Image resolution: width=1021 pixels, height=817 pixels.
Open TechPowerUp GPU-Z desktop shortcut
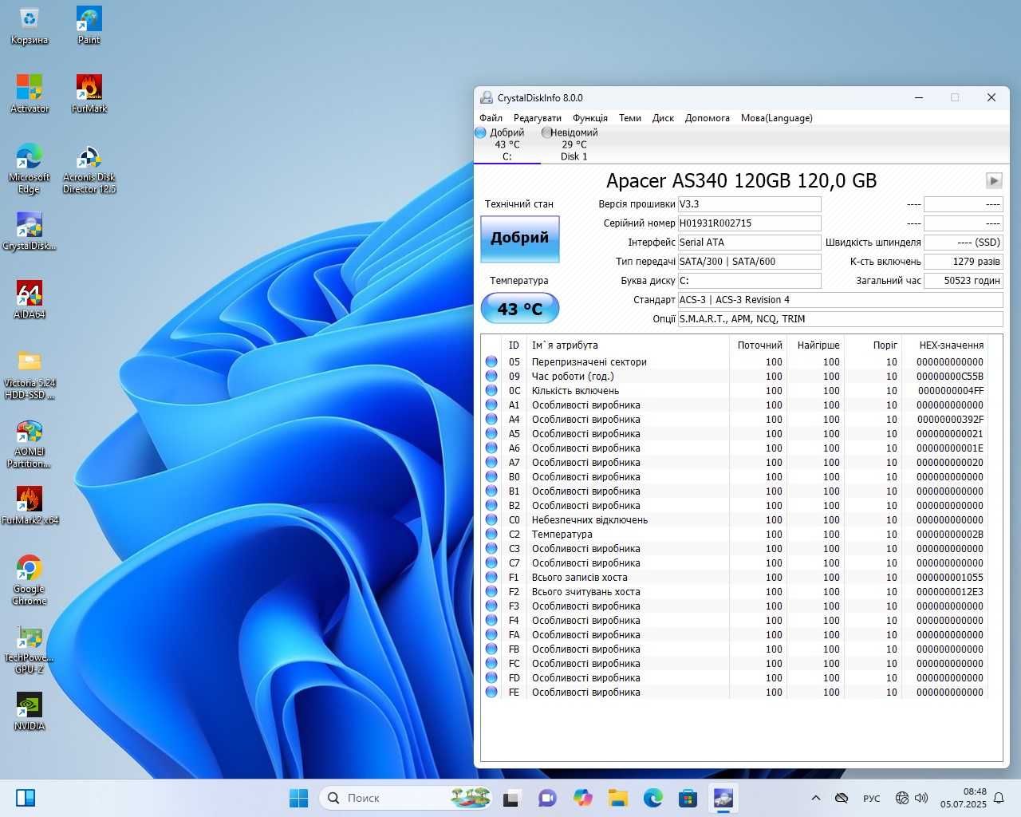coord(30,649)
